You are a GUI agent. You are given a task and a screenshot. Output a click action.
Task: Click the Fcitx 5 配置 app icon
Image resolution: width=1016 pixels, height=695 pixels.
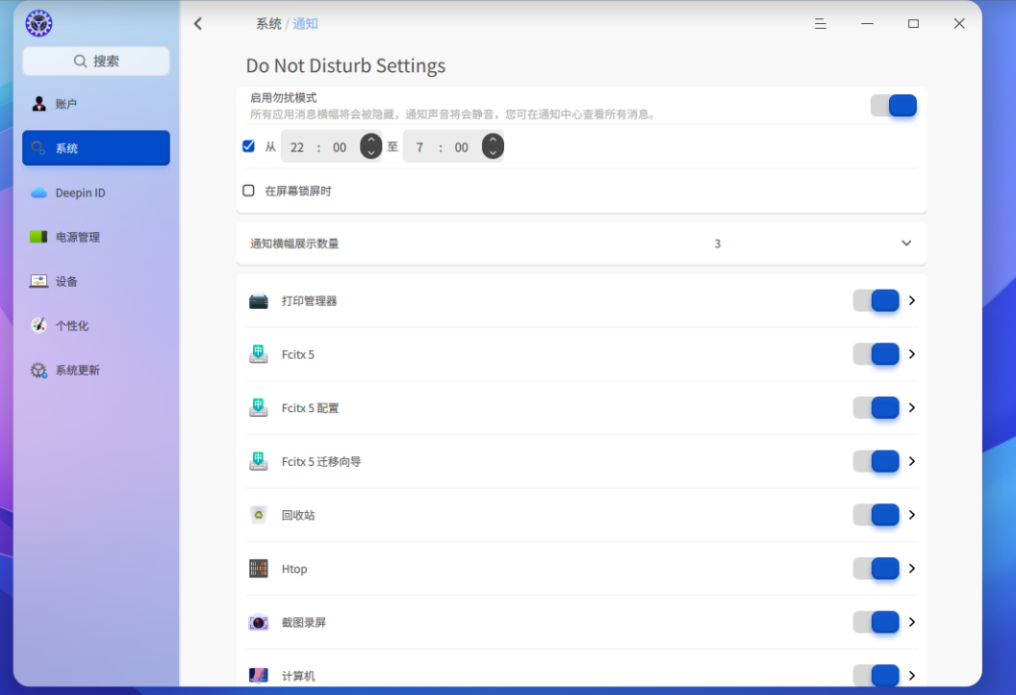click(x=259, y=408)
